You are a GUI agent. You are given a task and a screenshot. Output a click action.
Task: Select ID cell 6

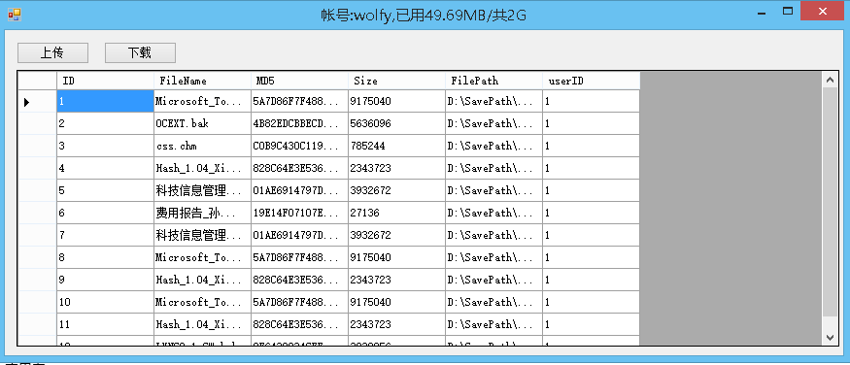105,213
